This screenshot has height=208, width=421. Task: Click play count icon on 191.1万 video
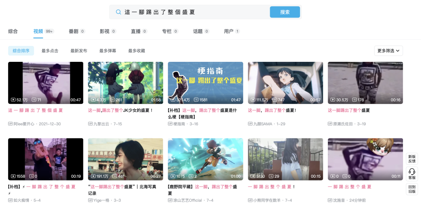coord(93,176)
